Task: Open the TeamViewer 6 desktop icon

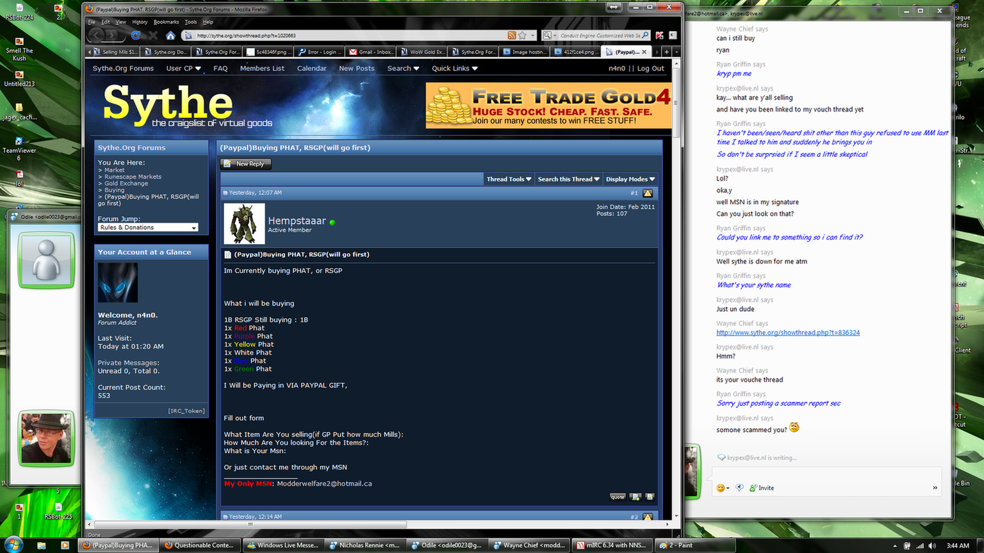Action: (x=19, y=148)
